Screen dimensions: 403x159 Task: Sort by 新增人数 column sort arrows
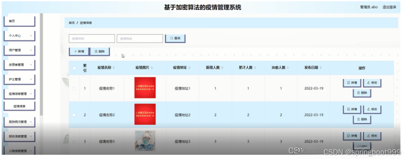click(x=222, y=68)
